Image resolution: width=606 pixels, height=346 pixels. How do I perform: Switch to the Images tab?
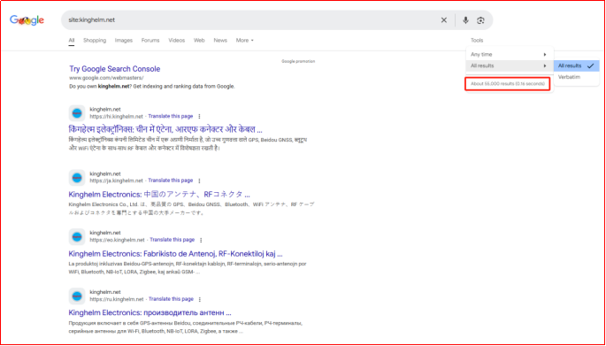(124, 40)
